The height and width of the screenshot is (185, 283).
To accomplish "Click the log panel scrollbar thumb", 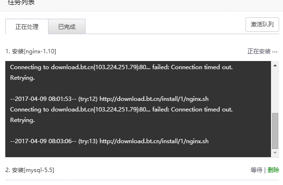I will (275, 131).
